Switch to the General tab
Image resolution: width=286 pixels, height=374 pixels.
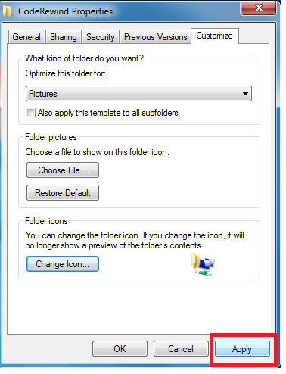pos(26,37)
